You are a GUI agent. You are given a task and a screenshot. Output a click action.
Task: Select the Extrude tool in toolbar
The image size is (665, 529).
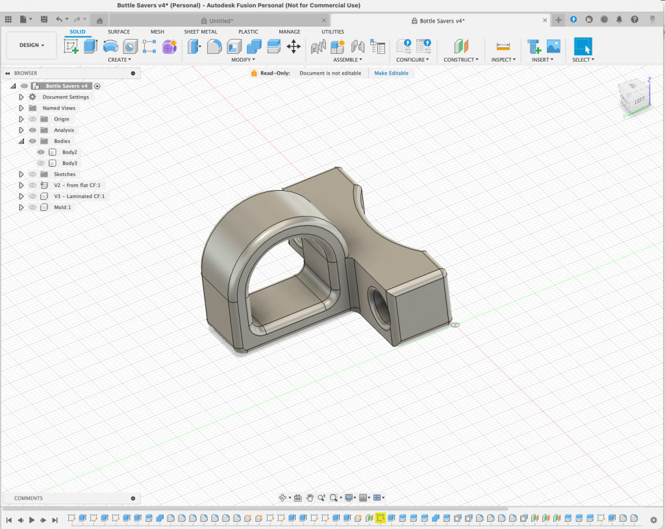pos(90,46)
